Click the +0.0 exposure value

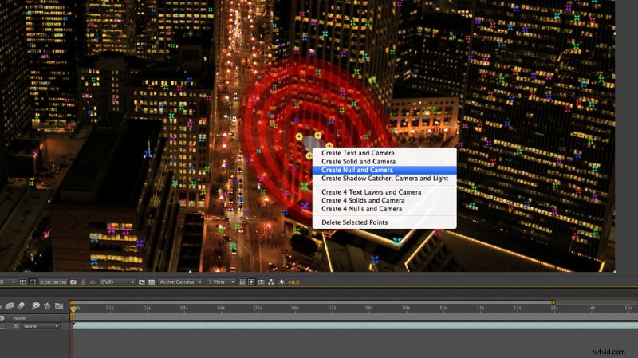(293, 282)
